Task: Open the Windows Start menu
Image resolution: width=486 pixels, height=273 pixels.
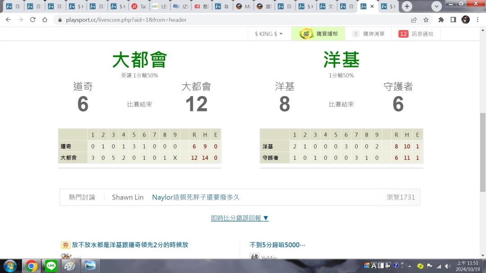Action: [x=10, y=266]
